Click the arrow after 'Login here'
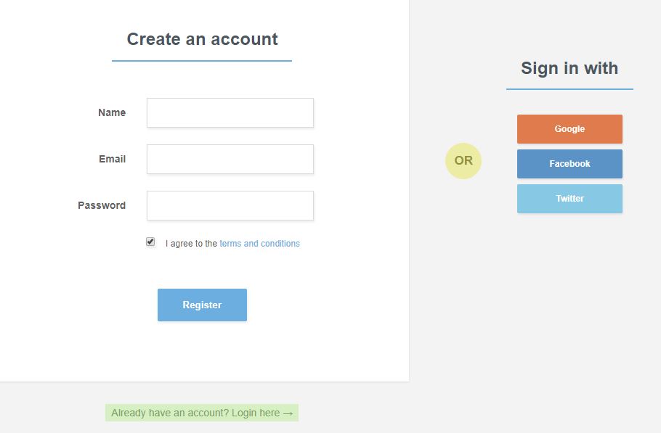Viewport: 661px width, 433px height. pyautogui.click(x=288, y=413)
